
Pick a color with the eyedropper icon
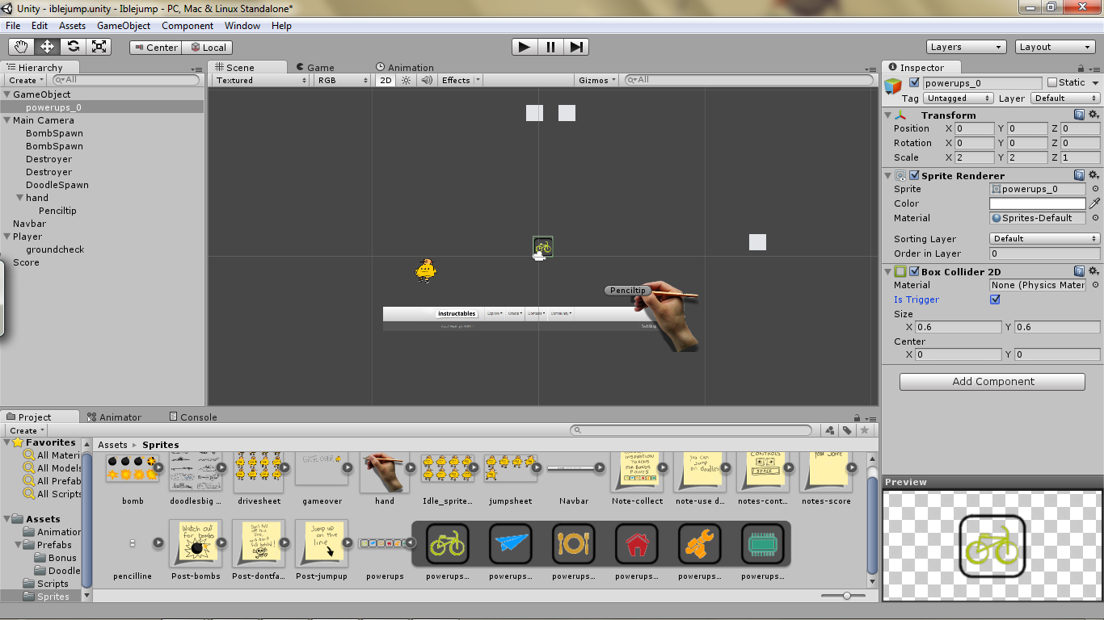(1095, 203)
